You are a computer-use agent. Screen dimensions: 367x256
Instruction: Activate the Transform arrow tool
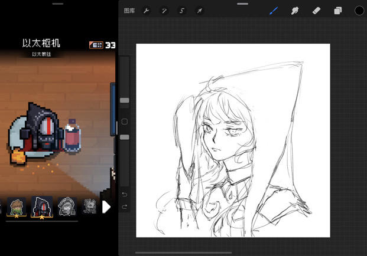(x=199, y=11)
